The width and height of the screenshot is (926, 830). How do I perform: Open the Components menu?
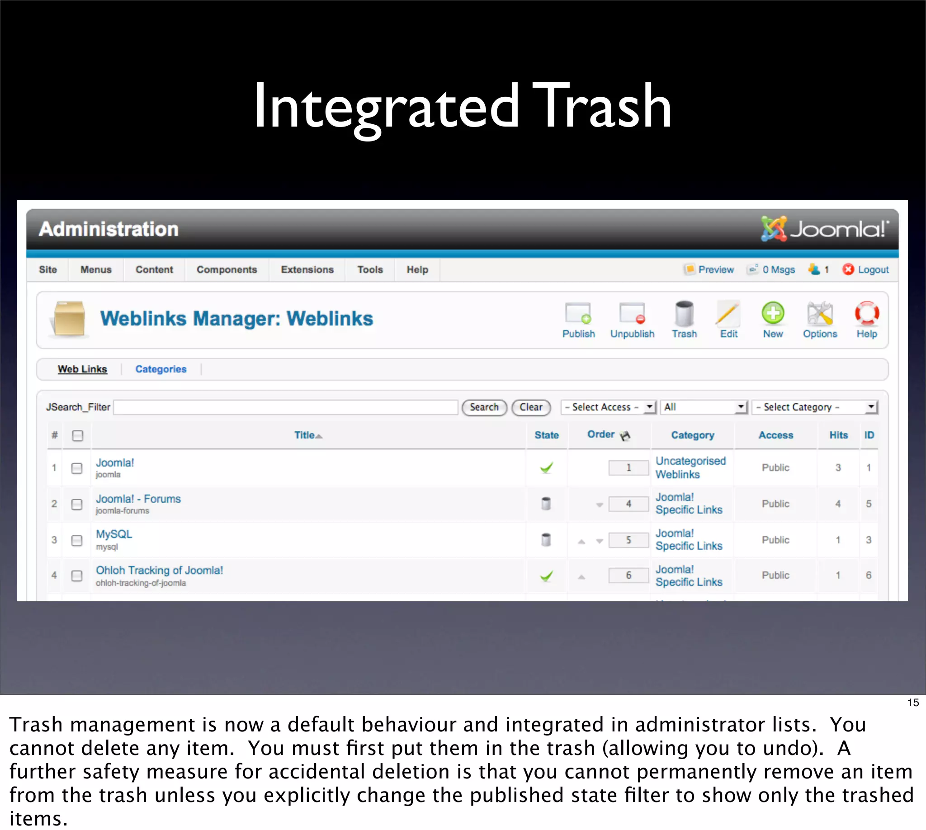point(227,269)
